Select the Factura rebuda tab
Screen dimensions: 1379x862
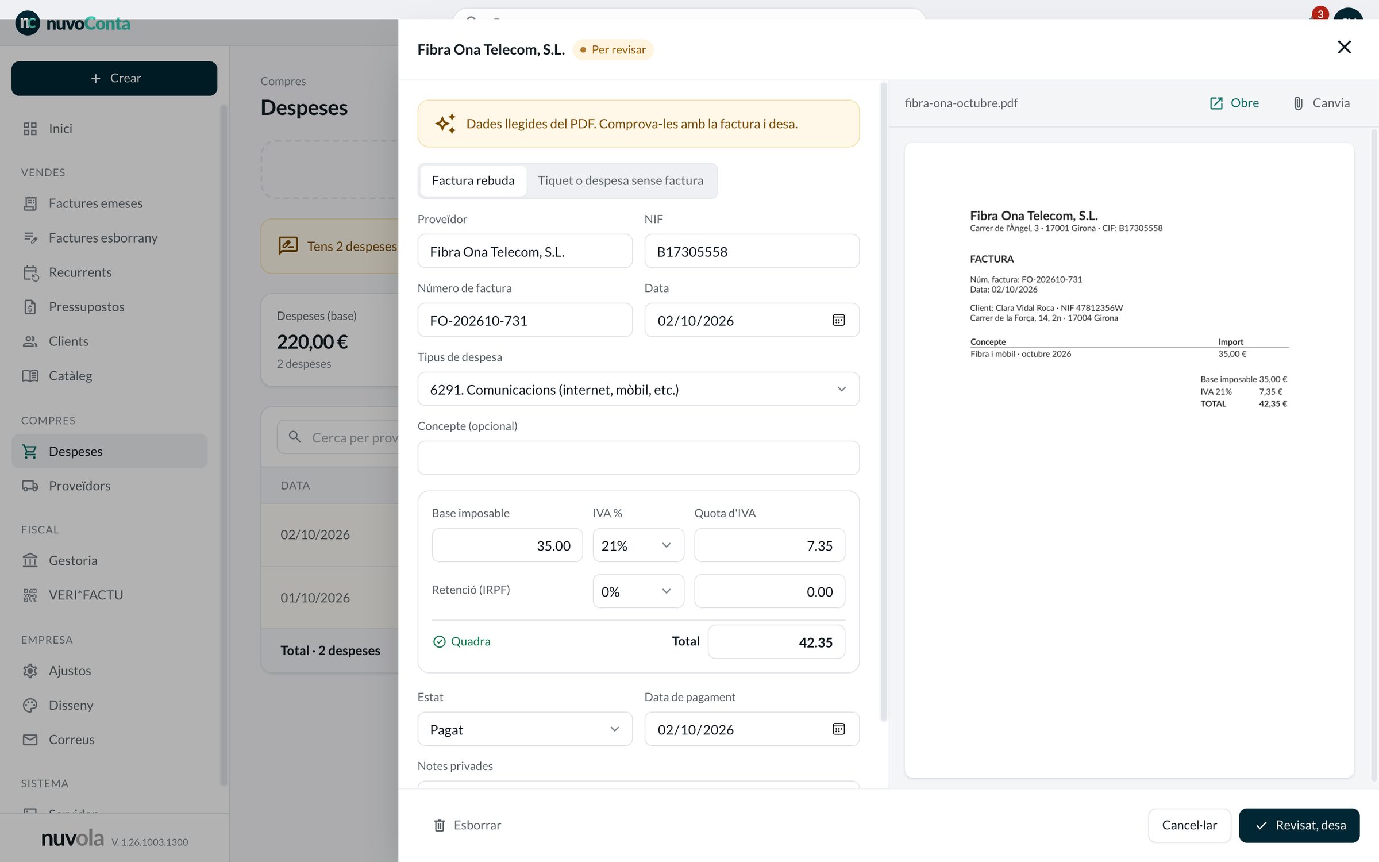(473, 181)
